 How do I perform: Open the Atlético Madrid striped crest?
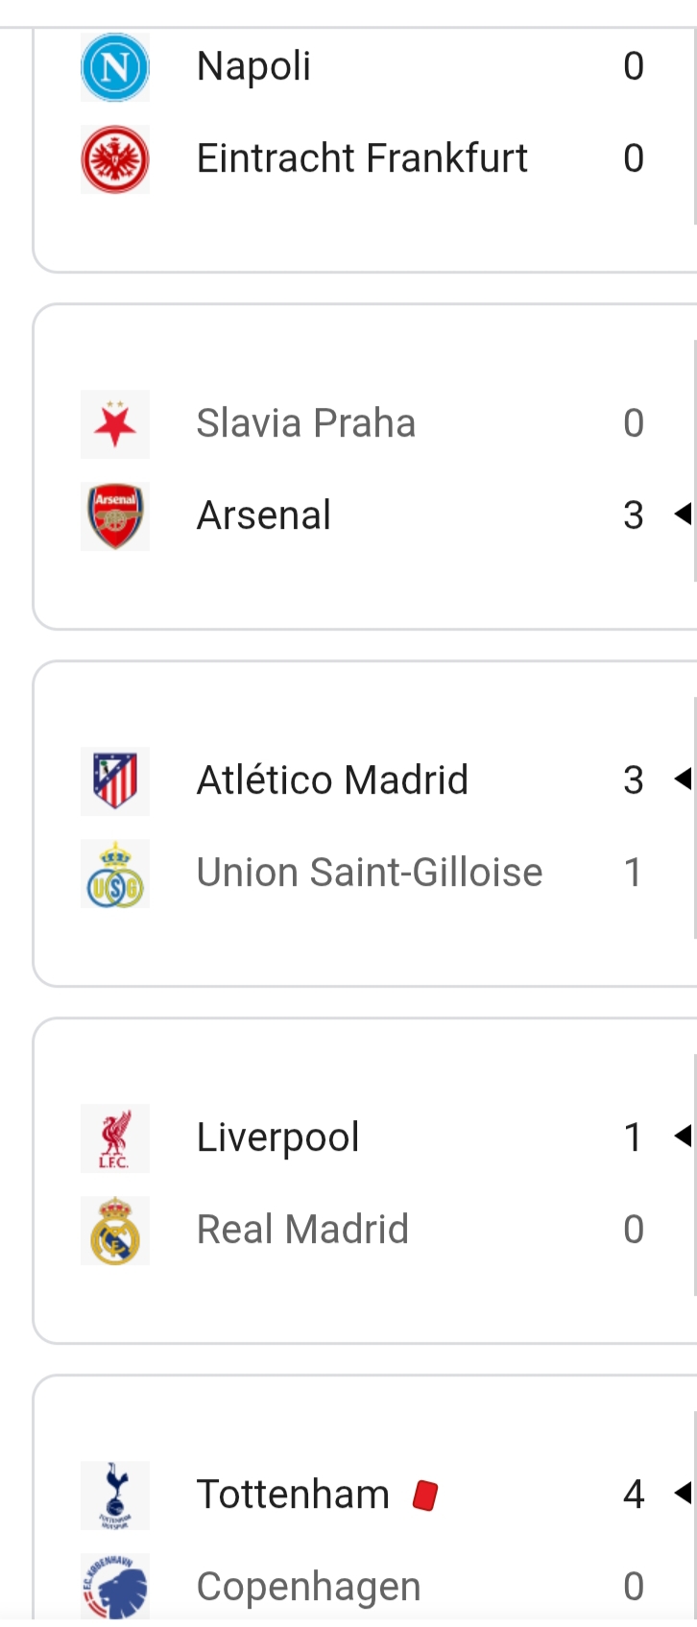(115, 781)
